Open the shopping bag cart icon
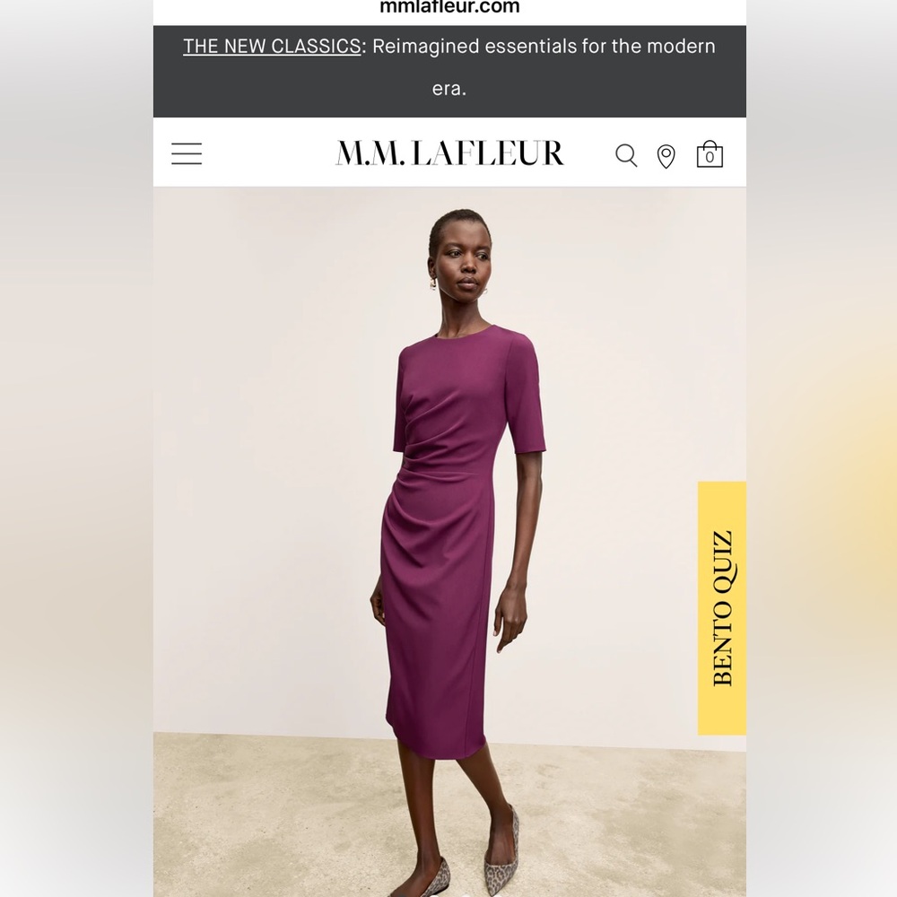This screenshot has width=897, height=897. 710,154
